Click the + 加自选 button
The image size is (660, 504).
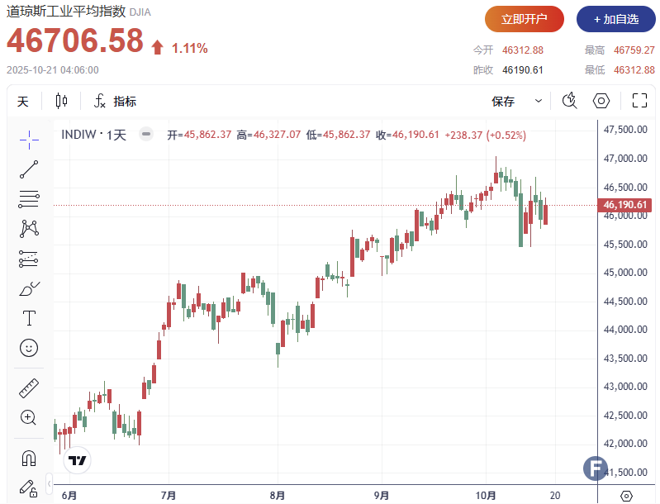tap(615, 19)
